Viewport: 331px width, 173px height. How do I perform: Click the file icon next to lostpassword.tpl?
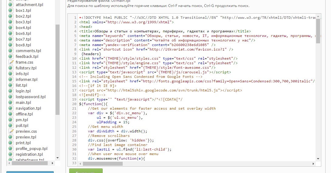tap(11, 97)
